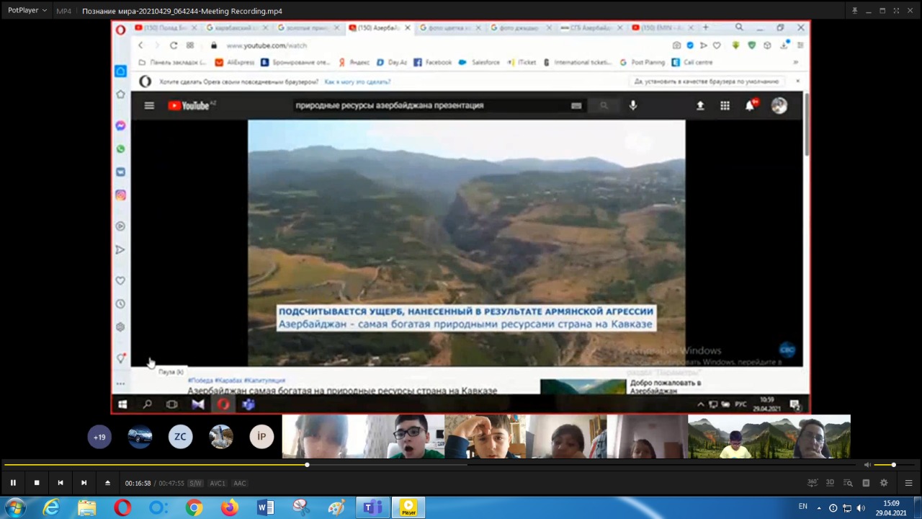Seek to the unplayed part of the timeline
This screenshot has height=519, width=922.
tap(583, 465)
